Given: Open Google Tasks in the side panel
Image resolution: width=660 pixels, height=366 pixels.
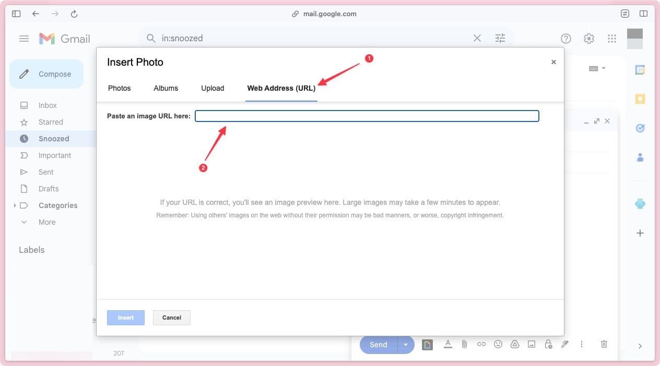Looking at the screenshot, I should (x=640, y=128).
